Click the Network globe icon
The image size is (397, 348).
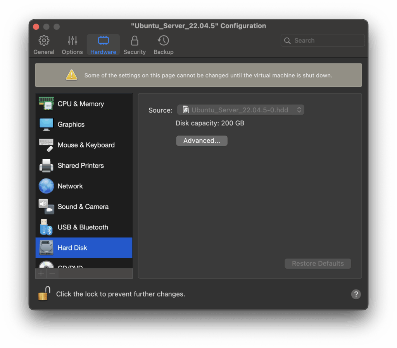47,186
